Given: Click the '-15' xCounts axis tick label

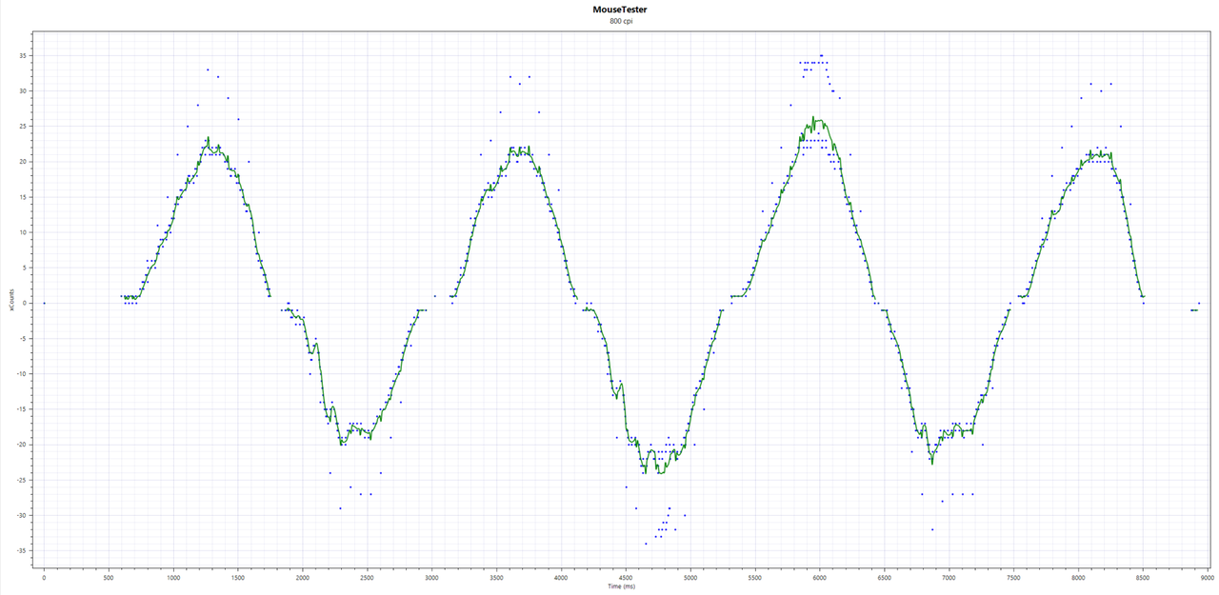Looking at the screenshot, I should point(20,409).
